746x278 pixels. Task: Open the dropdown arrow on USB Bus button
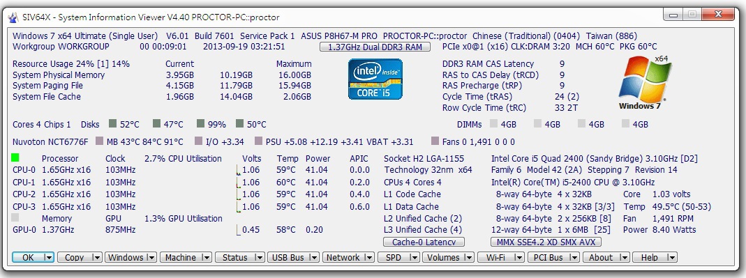click(315, 258)
